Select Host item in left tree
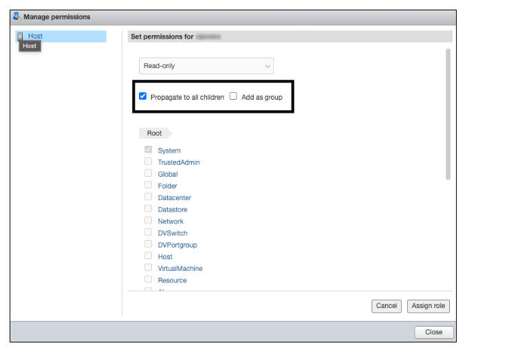The image size is (520, 361). click(x=35, y=36)
